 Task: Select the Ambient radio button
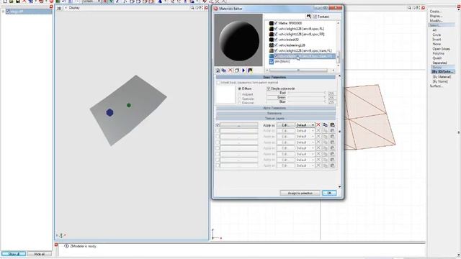[240, 94]
